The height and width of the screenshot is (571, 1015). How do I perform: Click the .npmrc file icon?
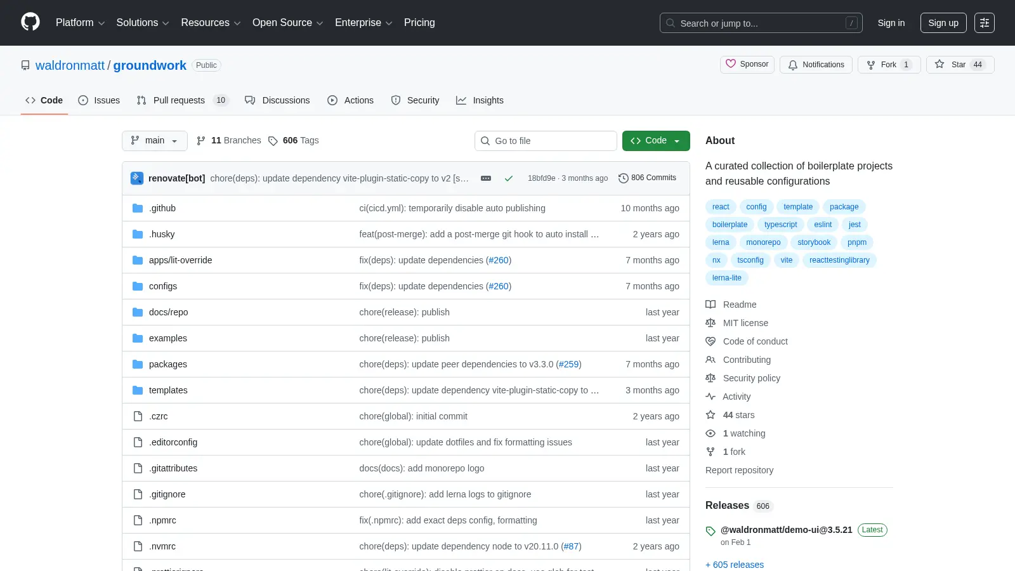(138, 520)
